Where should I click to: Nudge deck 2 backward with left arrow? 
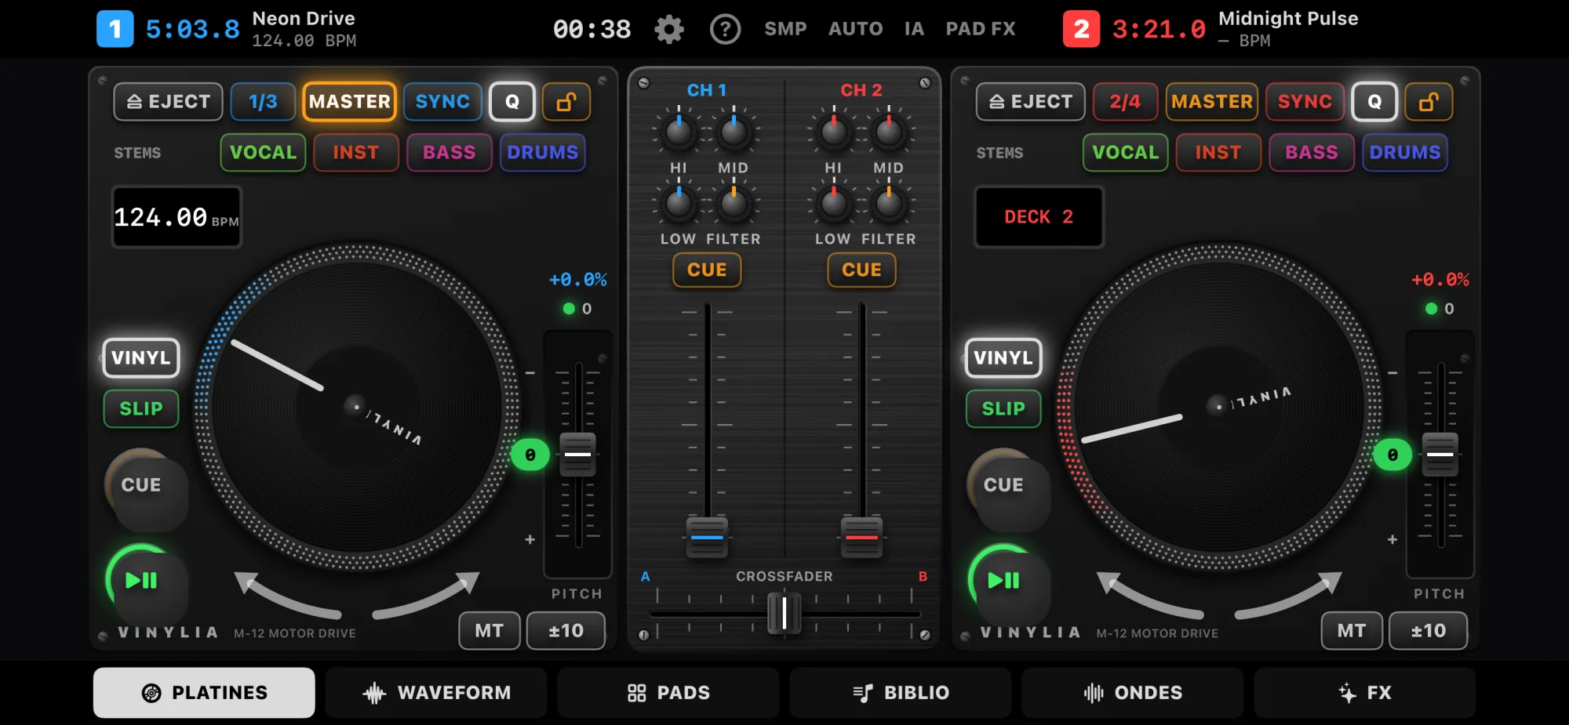[1149, 596]
